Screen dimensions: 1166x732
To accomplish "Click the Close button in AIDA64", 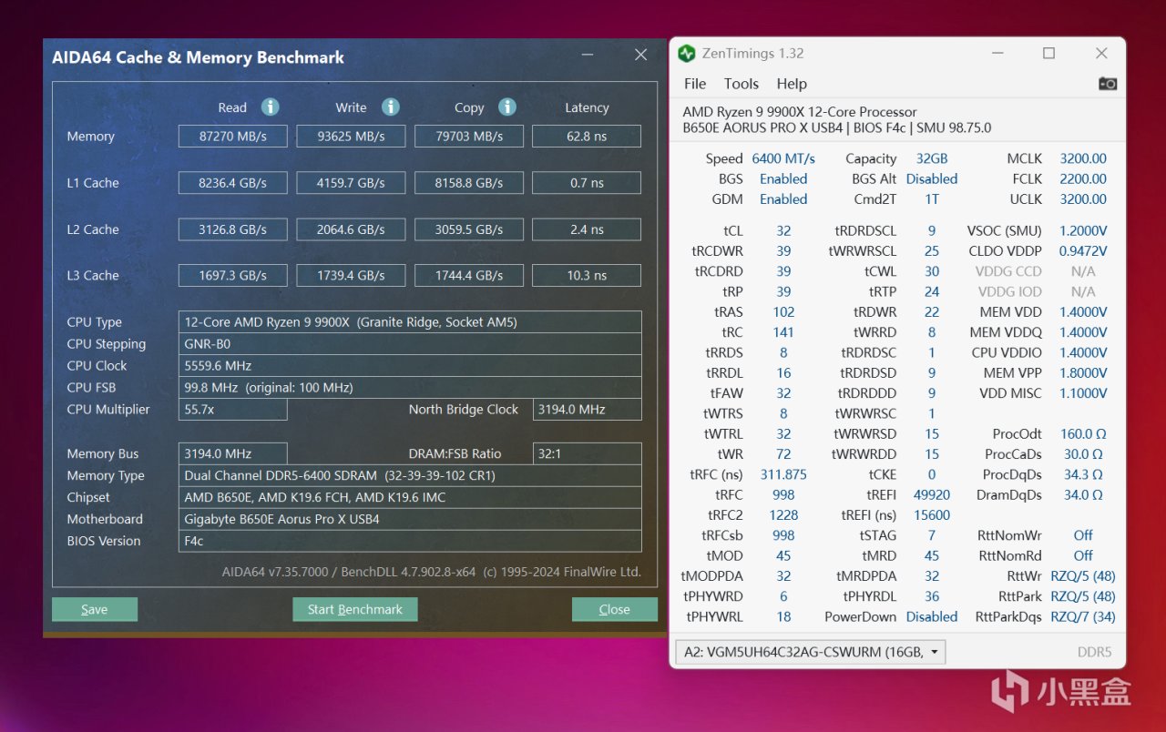I will [x=615, y=609].
